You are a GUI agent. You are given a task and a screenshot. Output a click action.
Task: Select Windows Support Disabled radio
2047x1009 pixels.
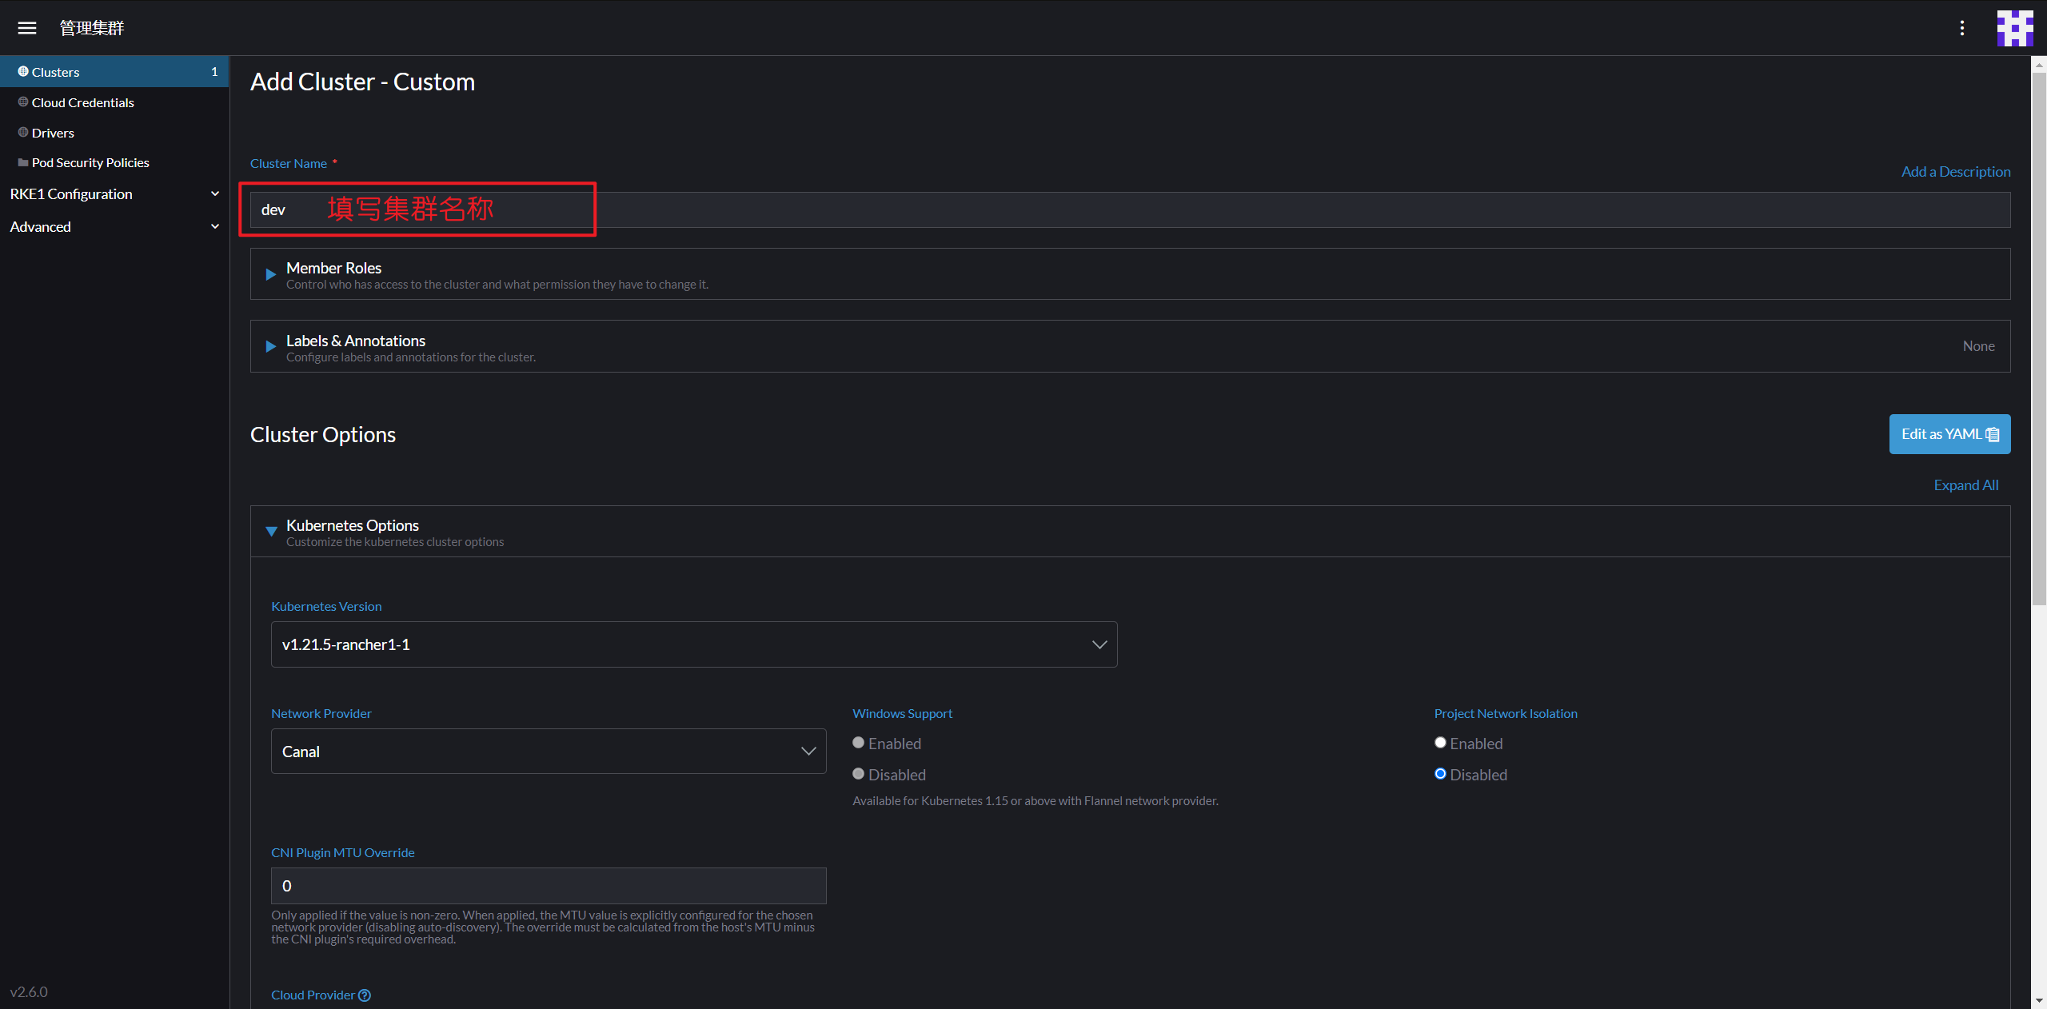pyautogui.click(x=859, y=774)
